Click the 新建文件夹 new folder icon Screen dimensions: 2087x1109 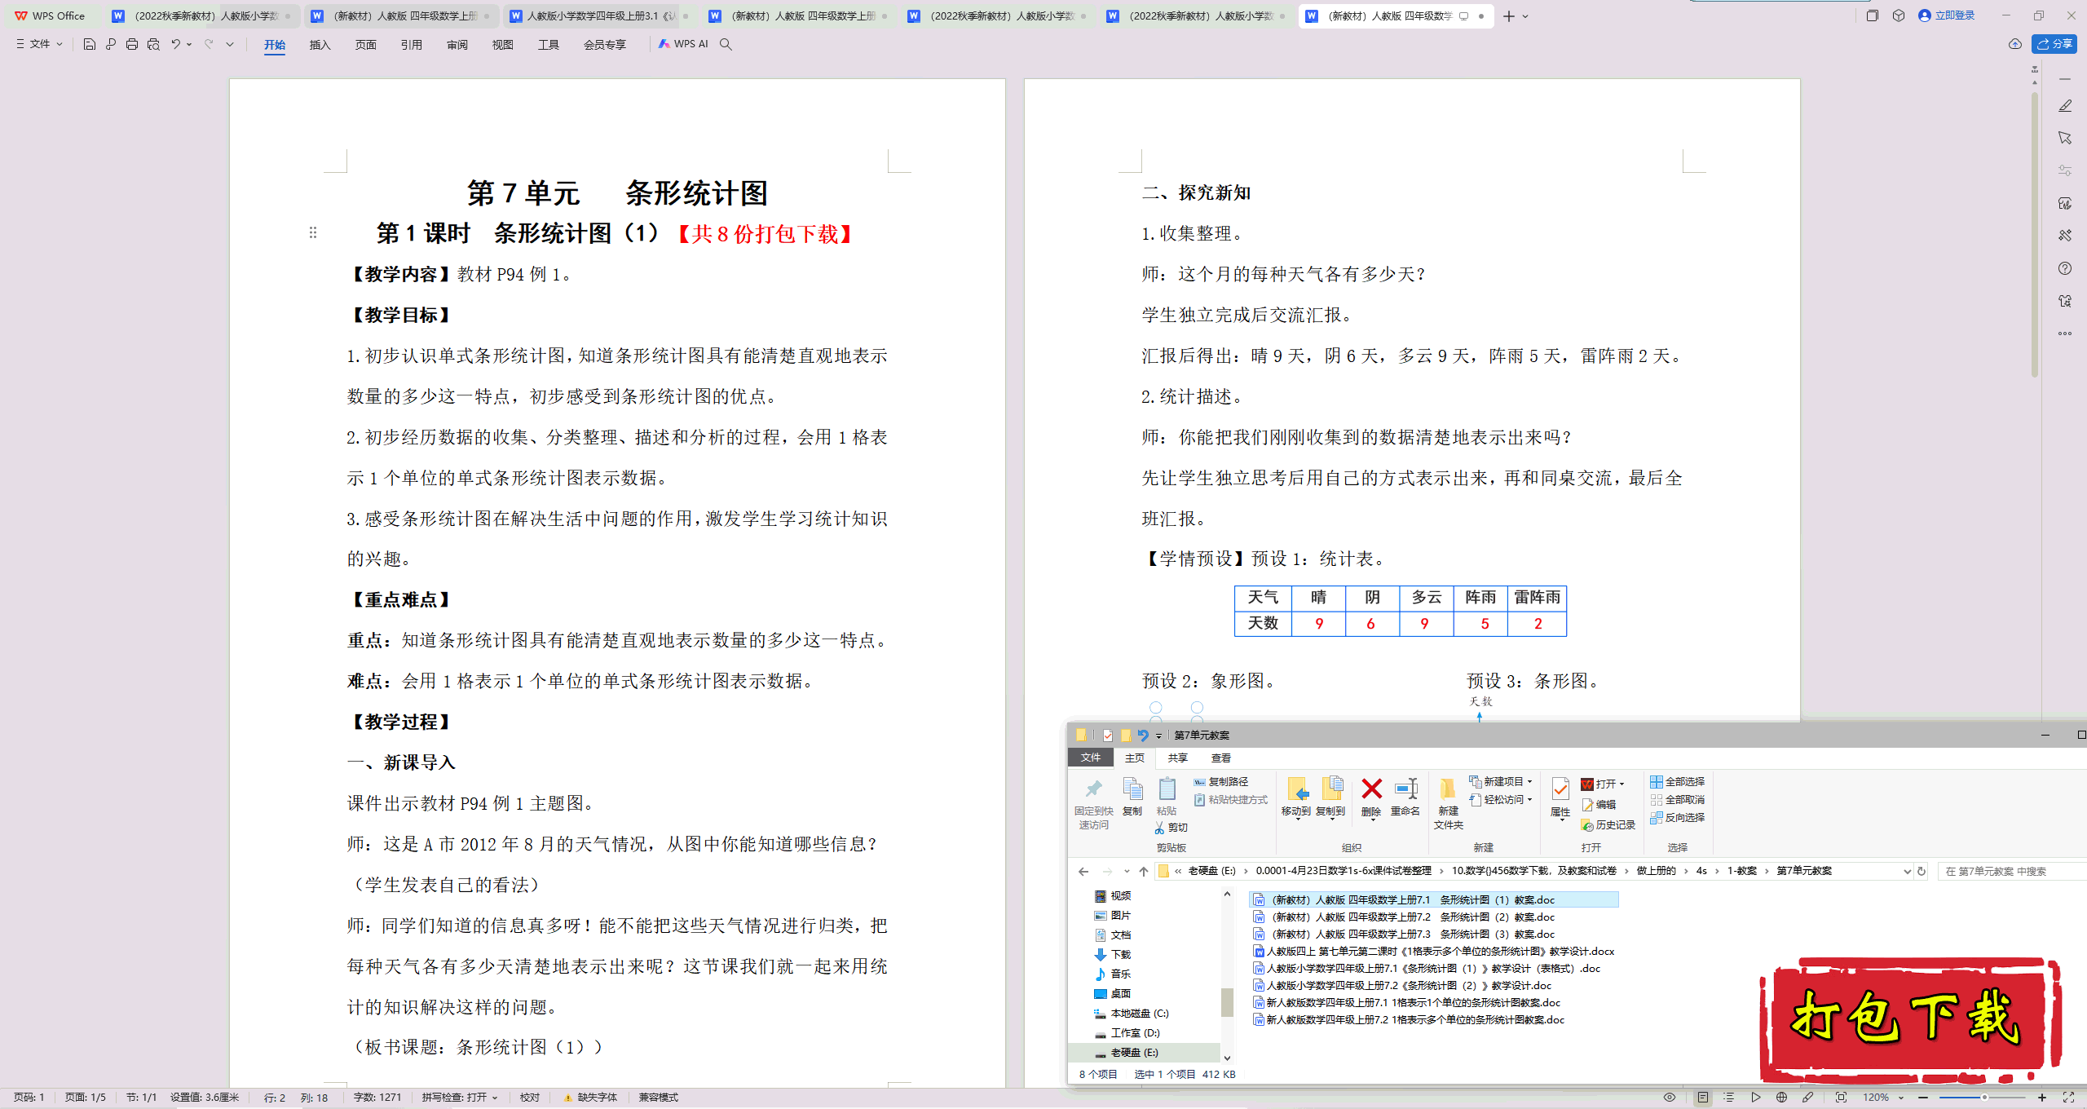click(1449, 803)
